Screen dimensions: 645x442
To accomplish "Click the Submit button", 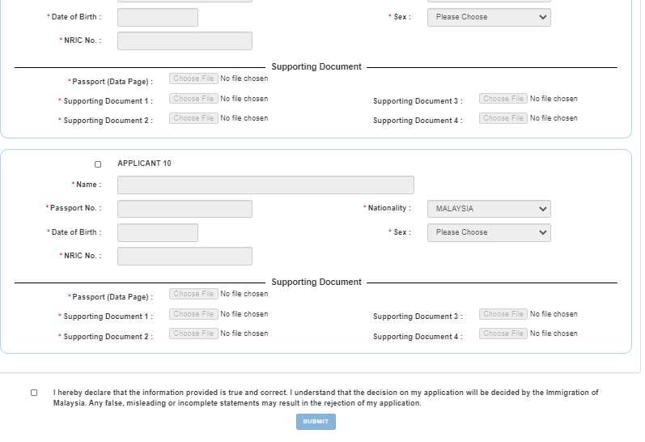I will 316,422.
